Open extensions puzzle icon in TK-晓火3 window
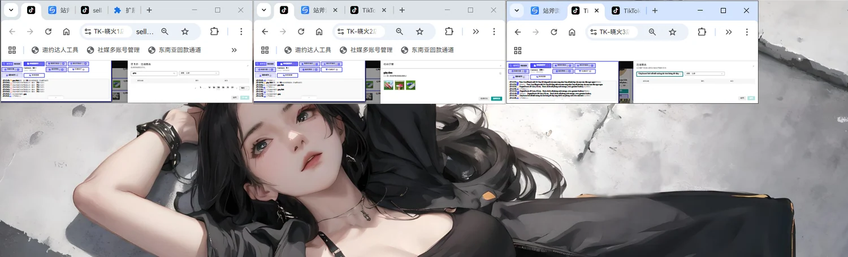The image size is (848, 257). pos(702,32)
